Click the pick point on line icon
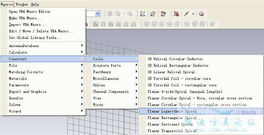Image resolution: width=264 pixels, height=135 pixels. tap(187, 14)
